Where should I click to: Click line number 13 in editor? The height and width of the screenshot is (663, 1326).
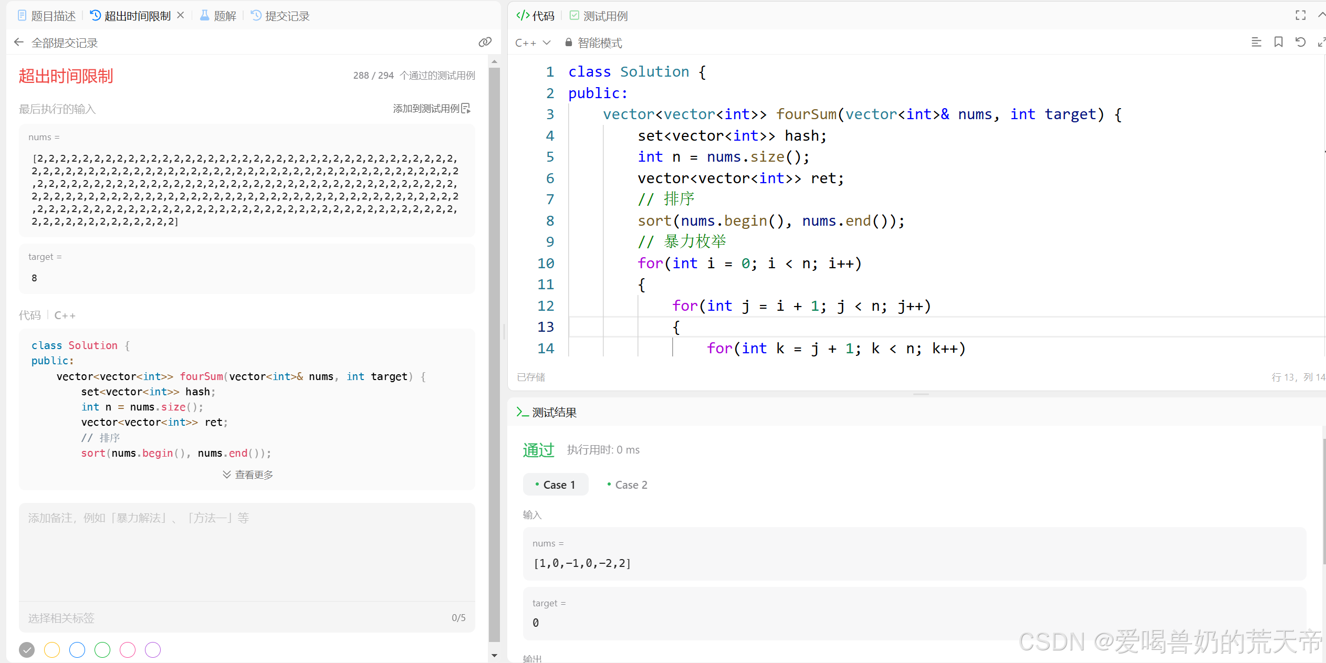546,327
